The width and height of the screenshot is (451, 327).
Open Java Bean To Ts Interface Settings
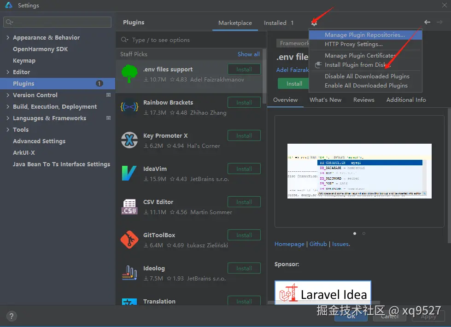[62, 164]
